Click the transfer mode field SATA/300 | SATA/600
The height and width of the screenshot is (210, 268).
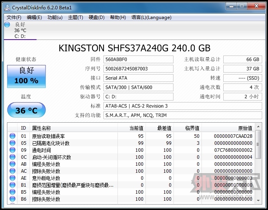[138, 87]
